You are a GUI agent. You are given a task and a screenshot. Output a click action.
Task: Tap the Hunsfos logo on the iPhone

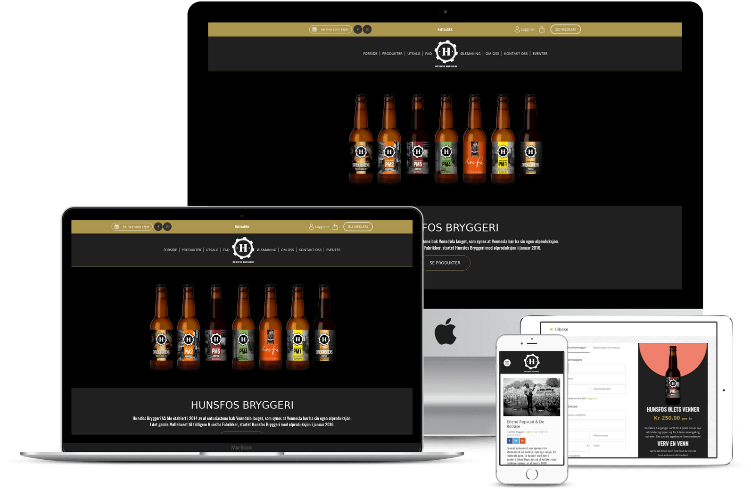[532, 363]
